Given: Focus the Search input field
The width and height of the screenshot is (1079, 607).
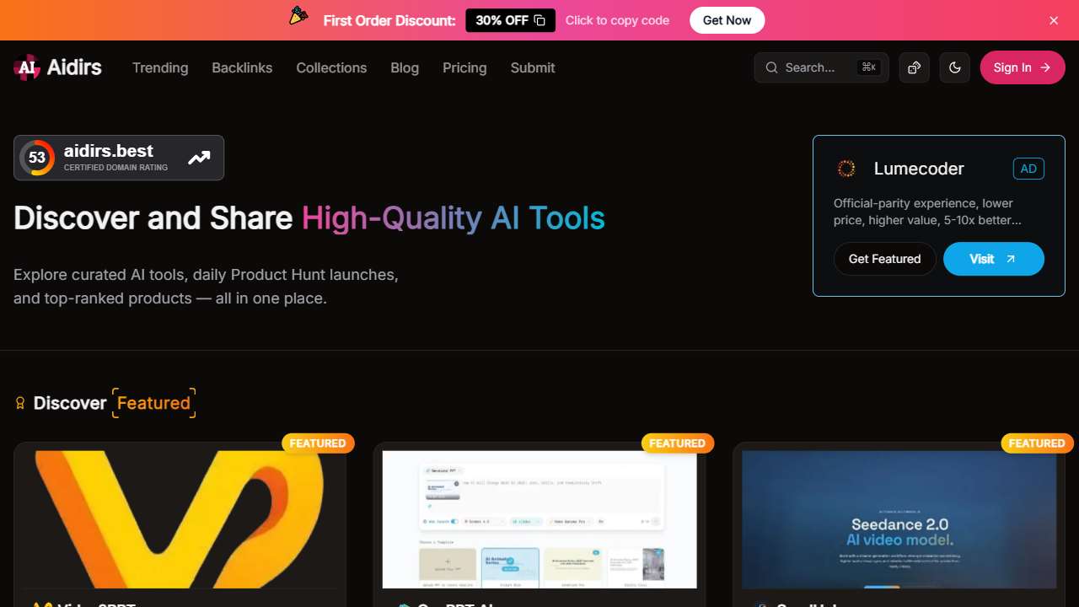Looking at the screenshot, I should [818, 67].
